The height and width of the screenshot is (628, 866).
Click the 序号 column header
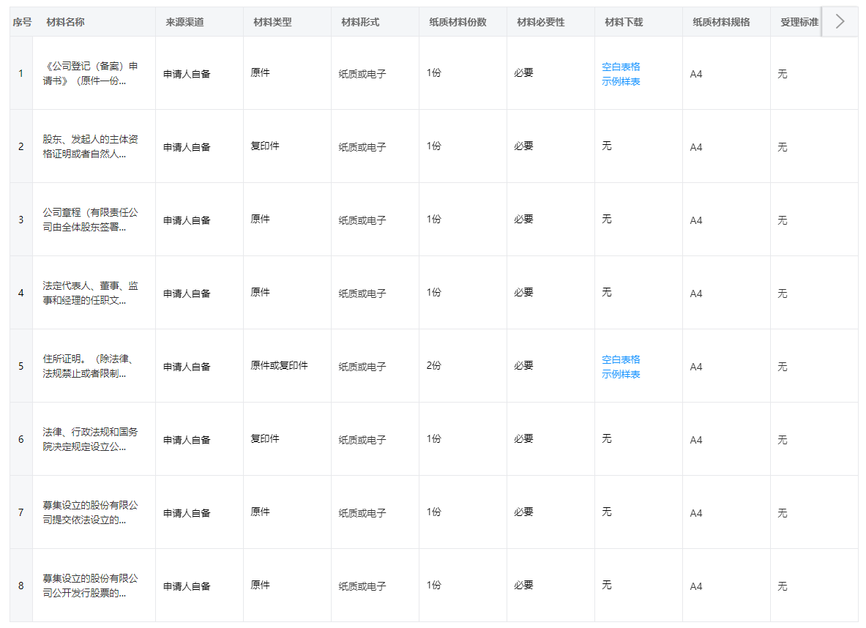22,22
